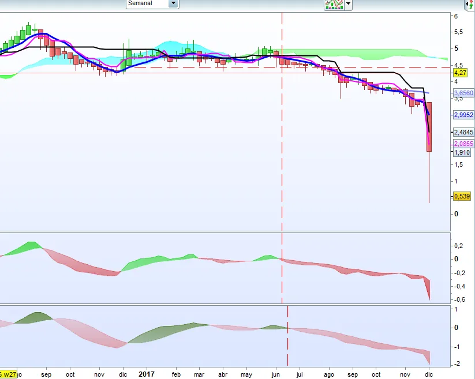Click the magenta 2,0855 value label
The width and height of the screenshot is (475, 379).
(463, 144)
